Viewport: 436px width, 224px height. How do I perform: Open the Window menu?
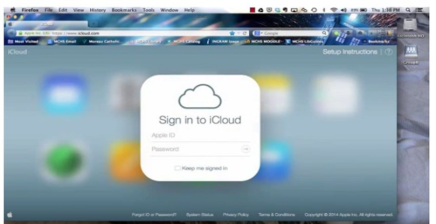169,10
